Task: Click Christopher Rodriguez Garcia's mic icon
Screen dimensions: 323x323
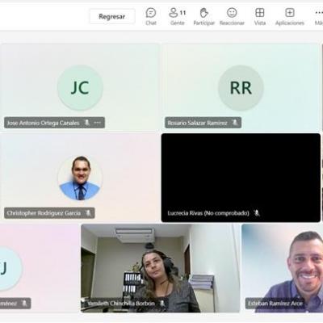Action: (x=88, y=213)
